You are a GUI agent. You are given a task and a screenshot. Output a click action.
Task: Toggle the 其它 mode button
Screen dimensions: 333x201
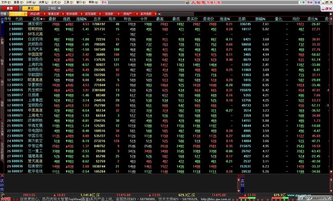[31, 8]
